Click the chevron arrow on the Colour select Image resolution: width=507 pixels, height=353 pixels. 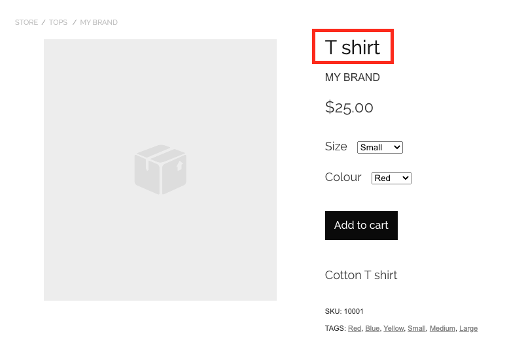pyautogui.click(x=405, y=178)
